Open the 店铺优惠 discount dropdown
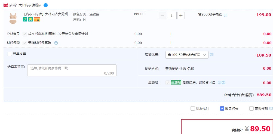This screenshot has height=134, width=273. 187,55
